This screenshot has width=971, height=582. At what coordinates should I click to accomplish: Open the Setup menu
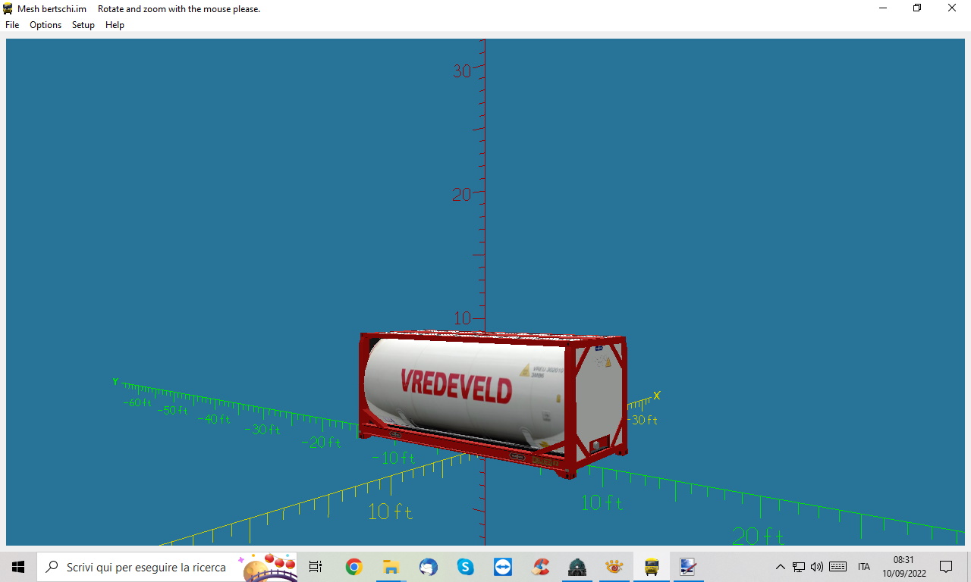click(83, 25)
